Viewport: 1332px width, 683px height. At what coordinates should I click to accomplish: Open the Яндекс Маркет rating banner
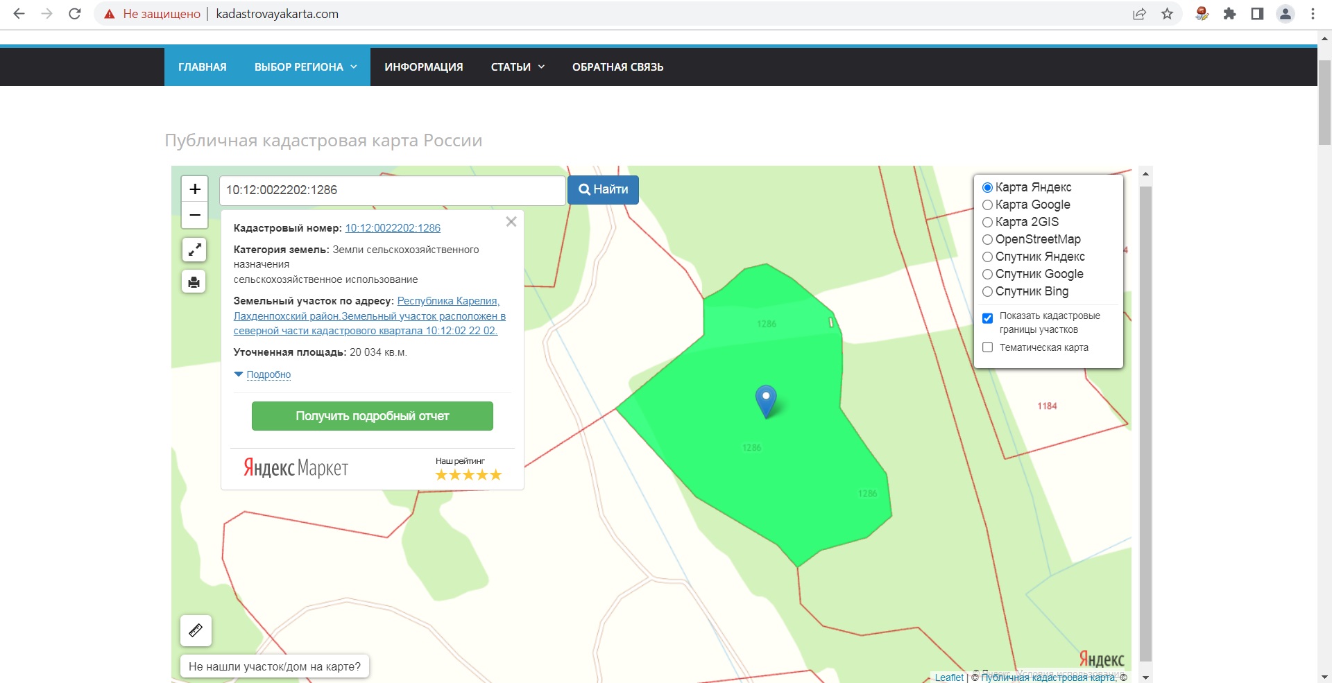372,469
